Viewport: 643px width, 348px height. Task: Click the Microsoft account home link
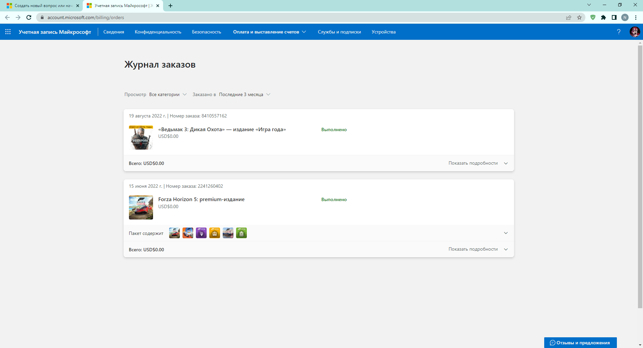55,32
